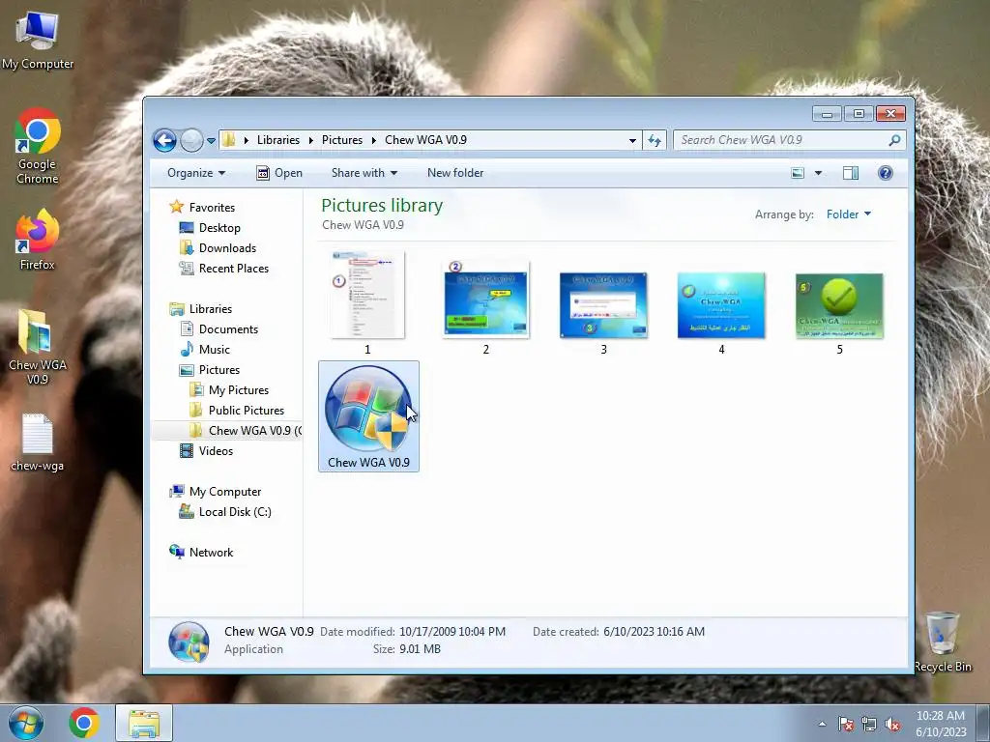990x742 pixels.
Task: Select image thumbnail named 5
Action: pos(839,313)
